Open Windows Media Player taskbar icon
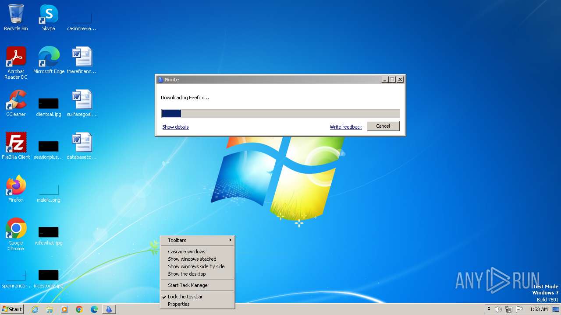 pyautogui.click(x=64, y=309)
